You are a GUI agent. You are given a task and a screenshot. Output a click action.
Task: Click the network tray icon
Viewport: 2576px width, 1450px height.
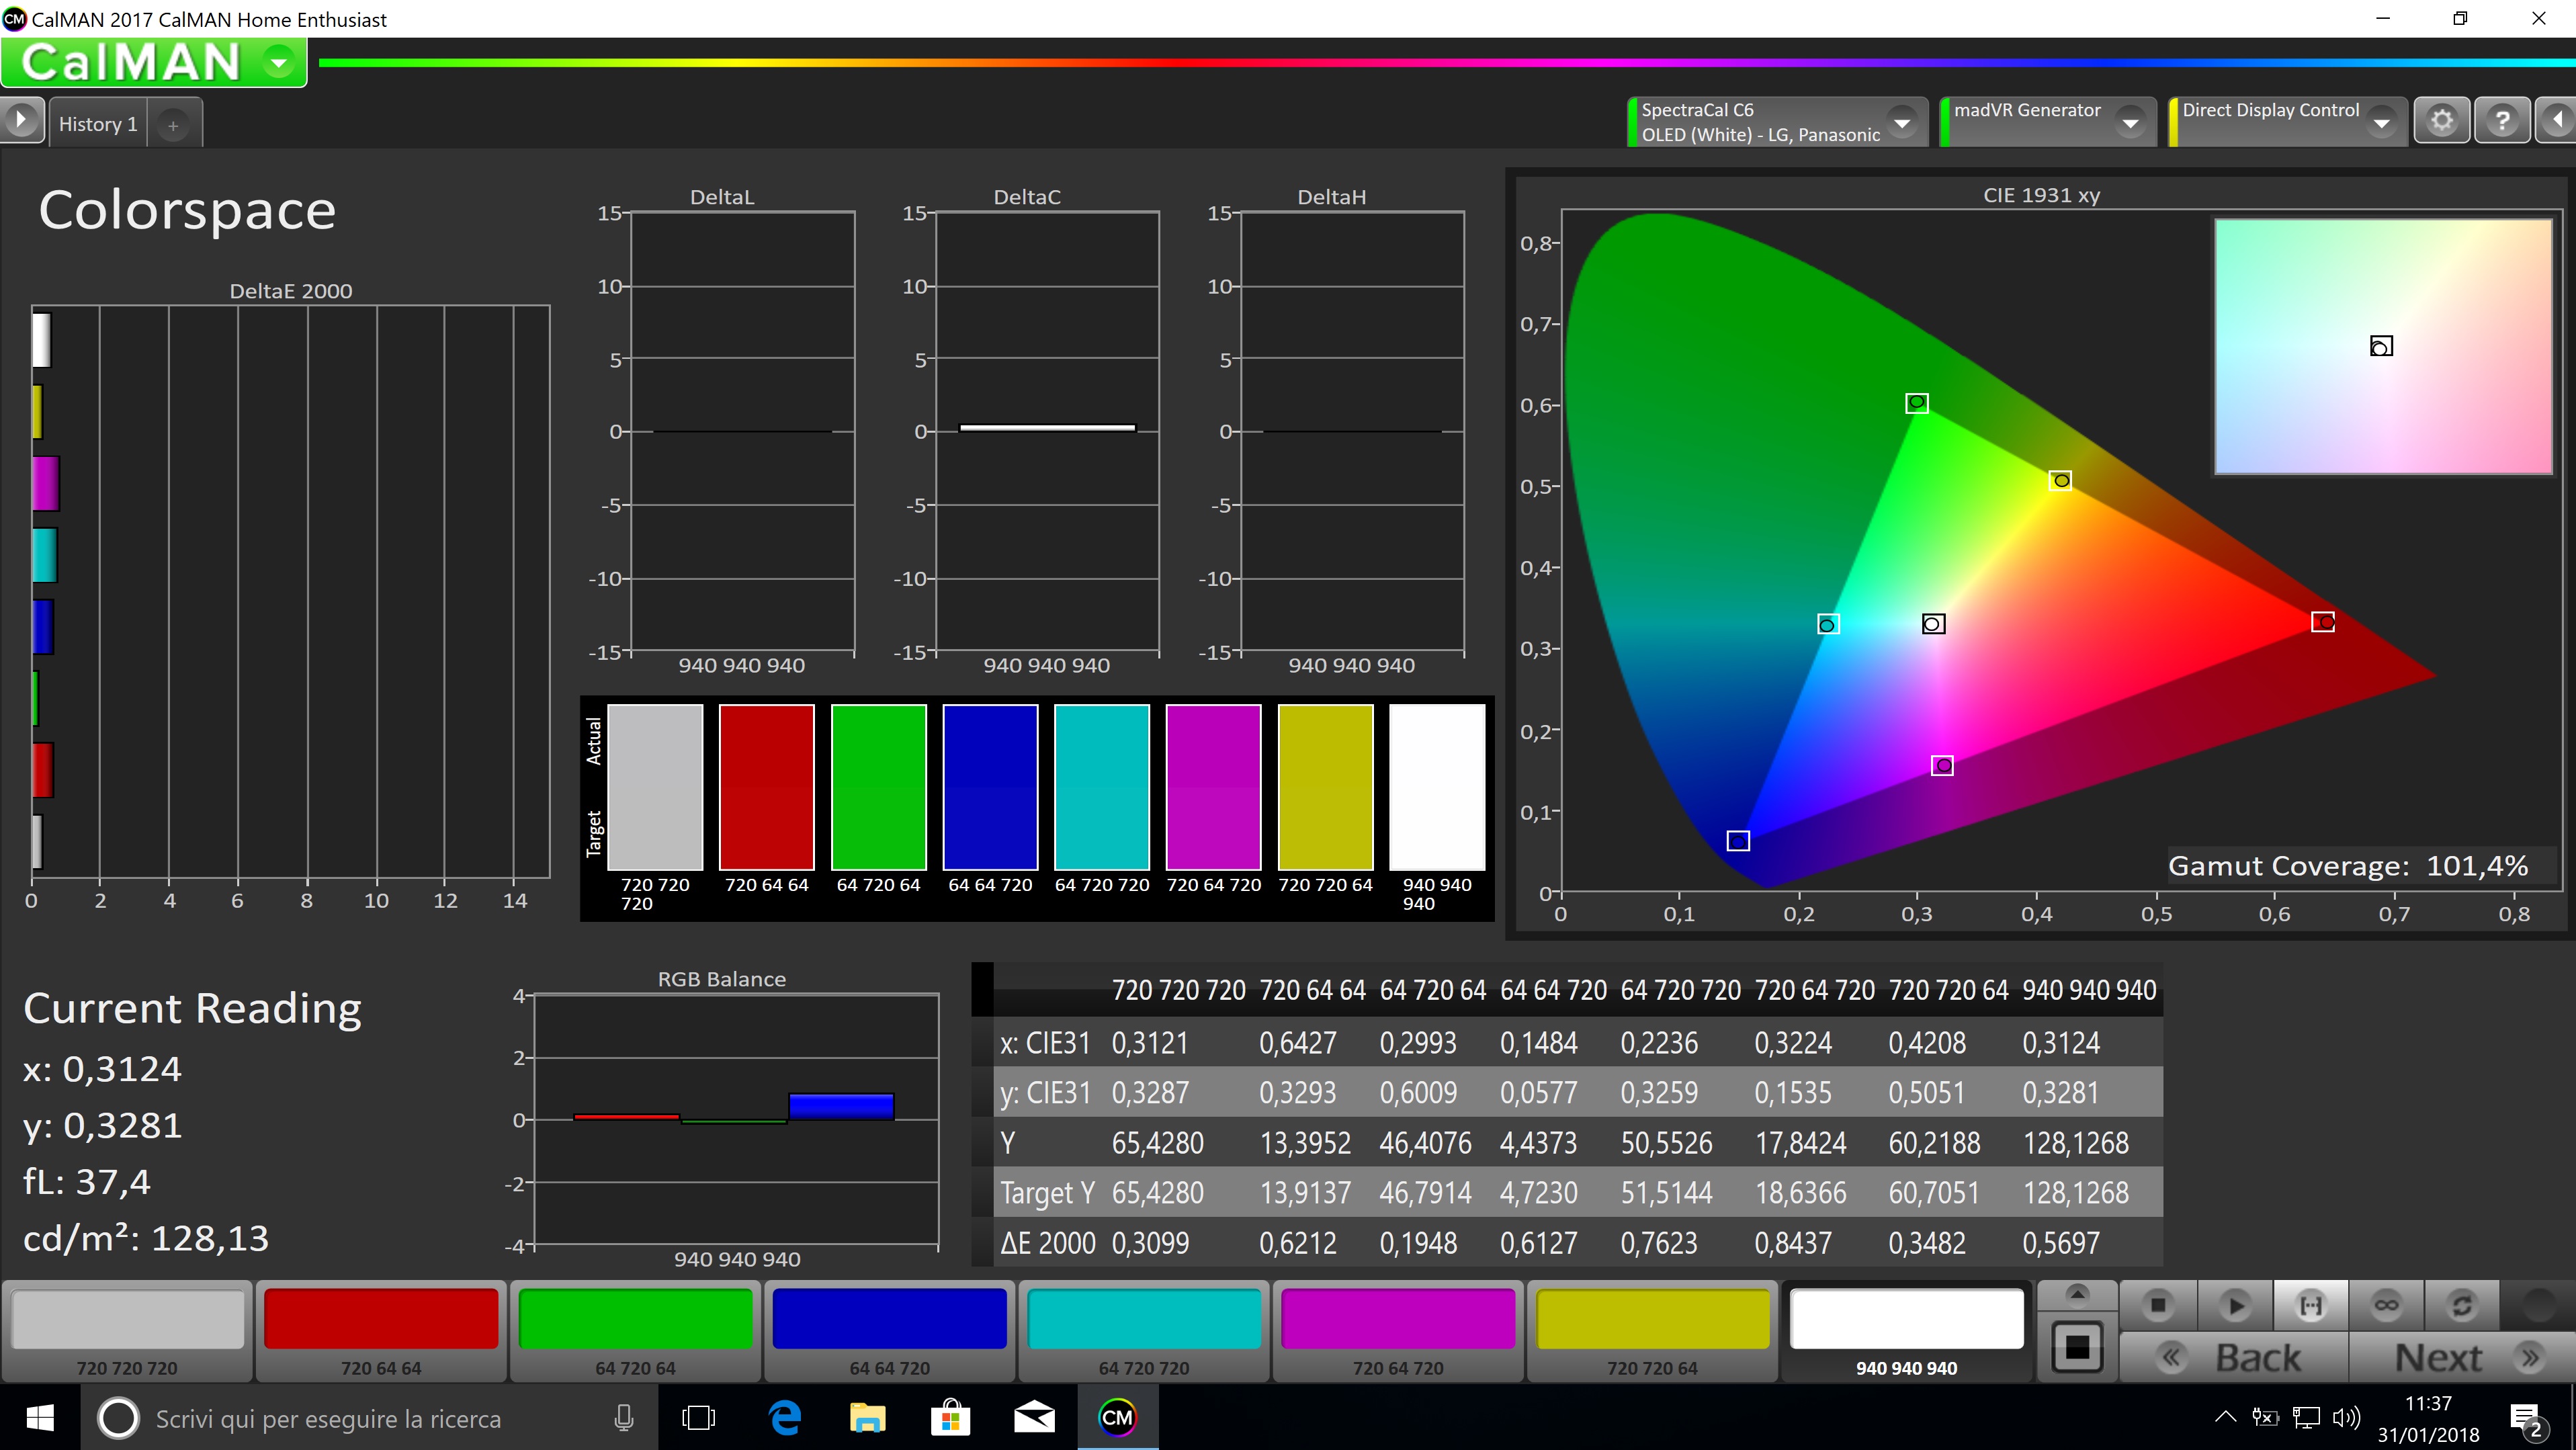click(2306, 1417)
